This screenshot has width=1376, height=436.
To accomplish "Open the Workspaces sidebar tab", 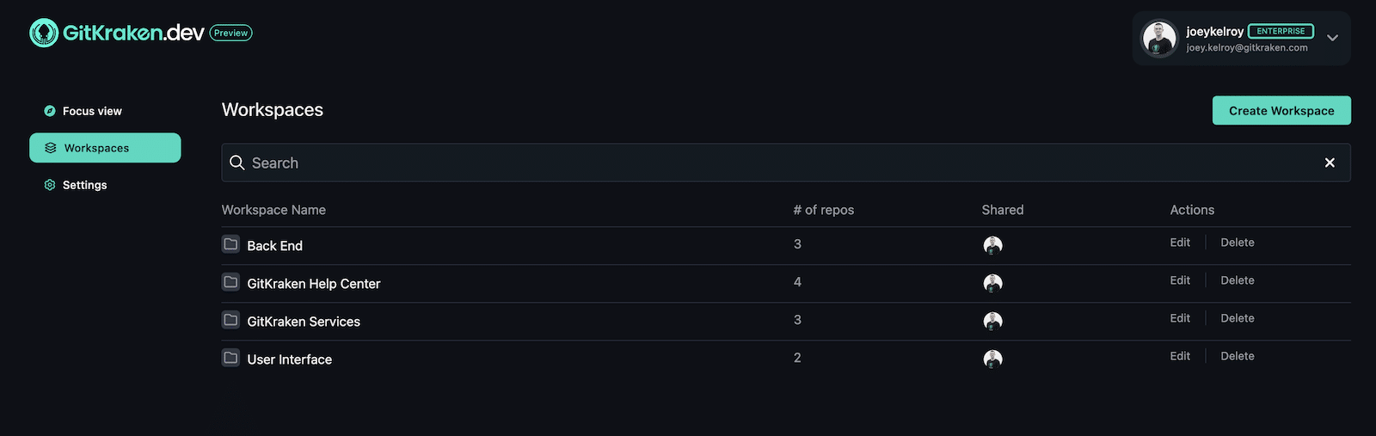I will click(105, 148).
